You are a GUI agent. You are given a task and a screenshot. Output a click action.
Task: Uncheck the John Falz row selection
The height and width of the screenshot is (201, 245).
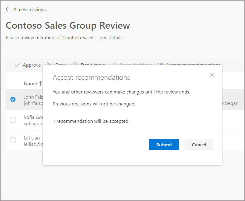coord(13,99)
